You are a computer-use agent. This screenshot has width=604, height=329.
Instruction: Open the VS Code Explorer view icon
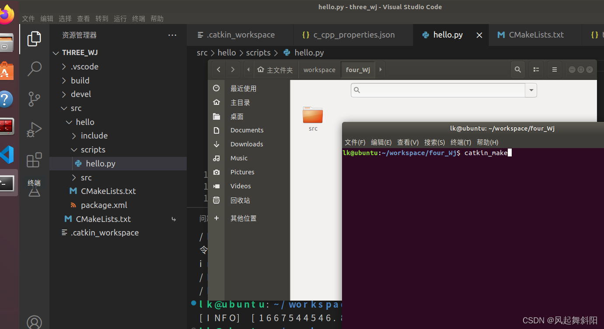34,39
